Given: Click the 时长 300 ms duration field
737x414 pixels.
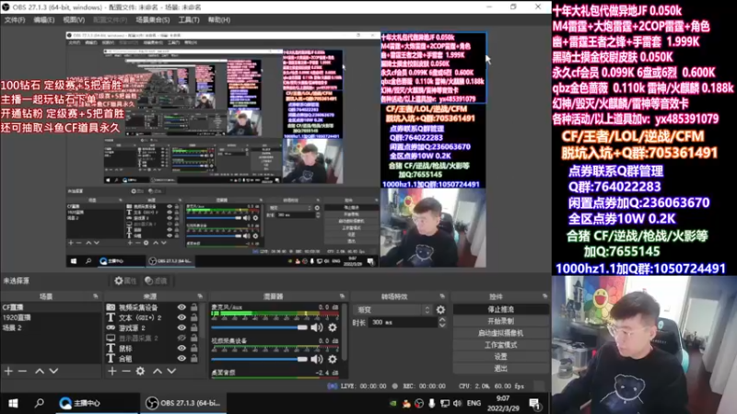Looking at the screenshot, I should pos(404,323).
